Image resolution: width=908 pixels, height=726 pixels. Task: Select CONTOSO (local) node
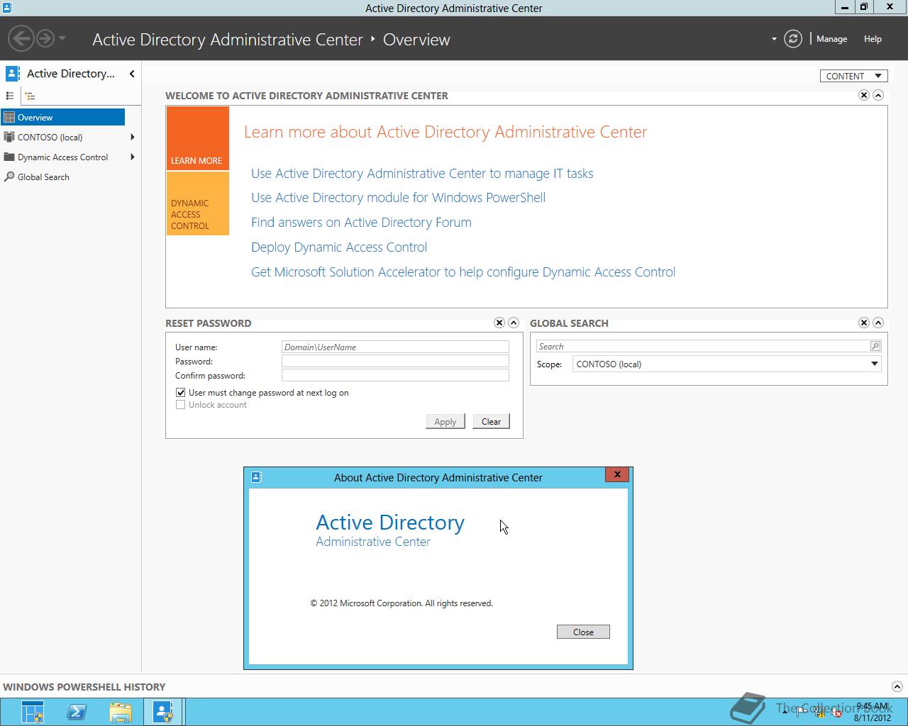coord(50,138)
